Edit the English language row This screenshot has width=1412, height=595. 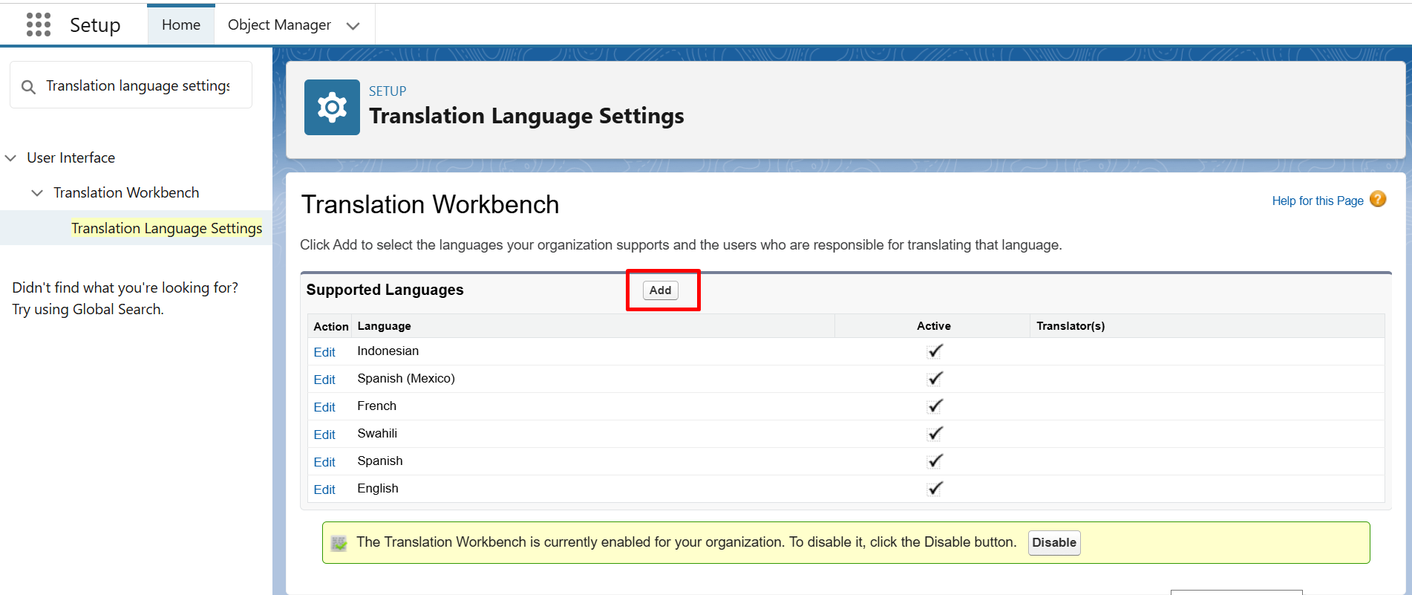coord(324,490)
